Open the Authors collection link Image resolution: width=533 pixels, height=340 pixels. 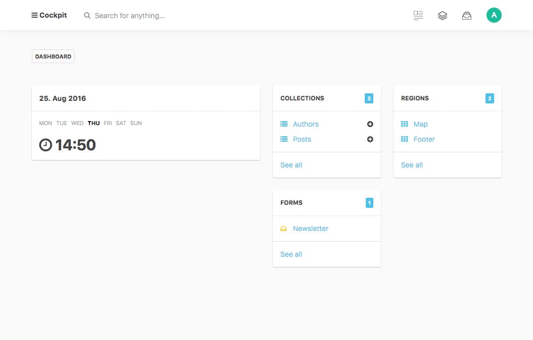click(x=306, y=124)
